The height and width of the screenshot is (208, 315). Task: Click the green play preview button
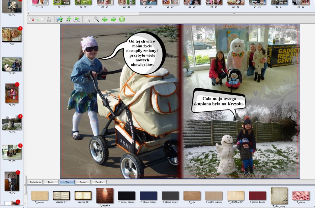(122, 19)
